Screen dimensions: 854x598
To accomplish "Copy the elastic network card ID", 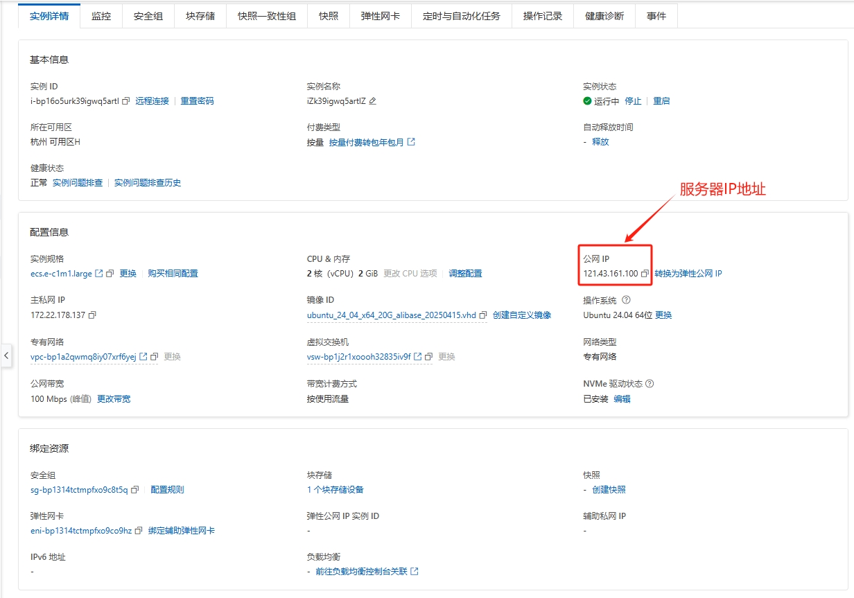I will (139, 531).
